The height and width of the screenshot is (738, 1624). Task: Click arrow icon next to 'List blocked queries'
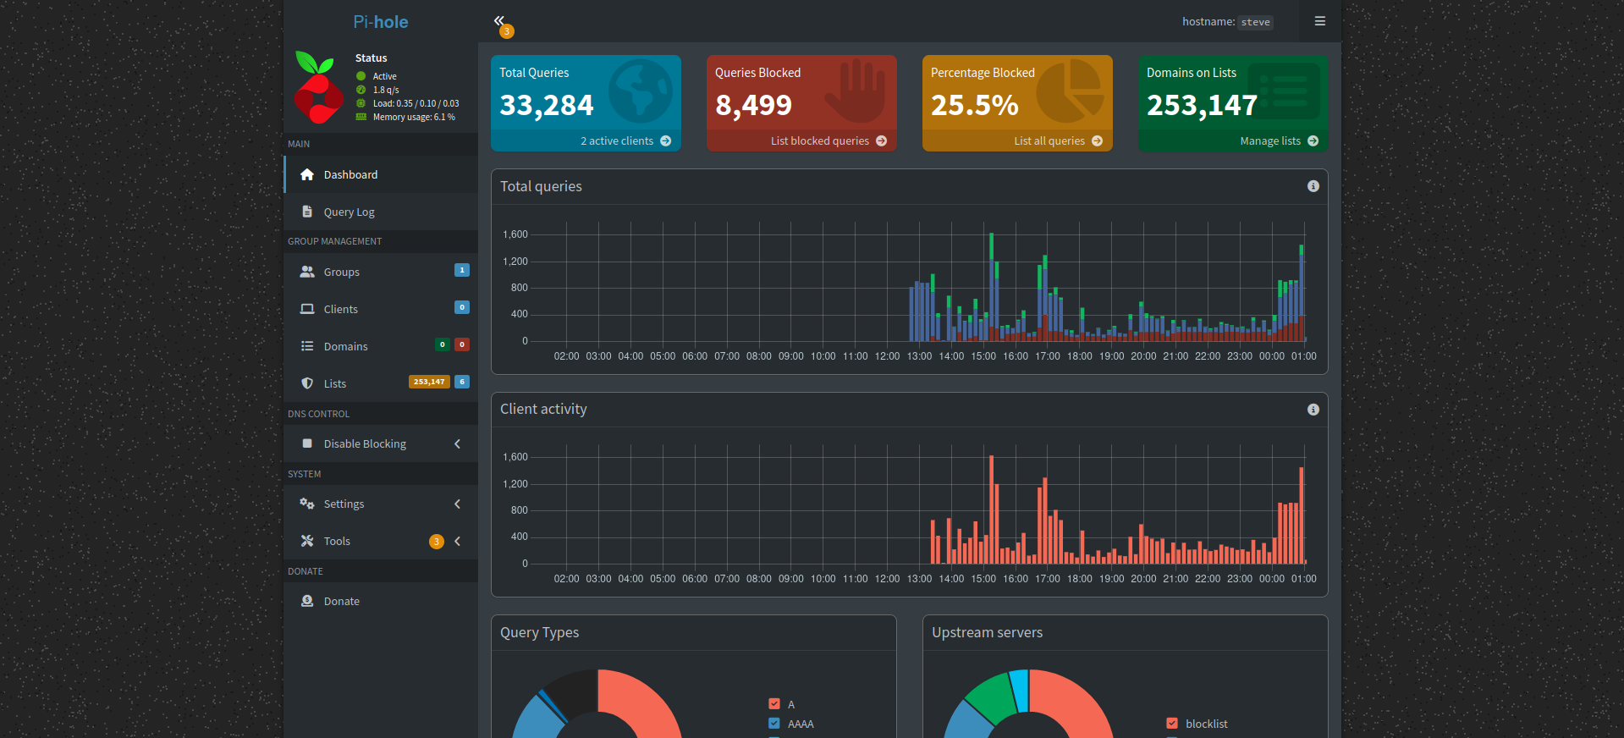pos(882,141)
